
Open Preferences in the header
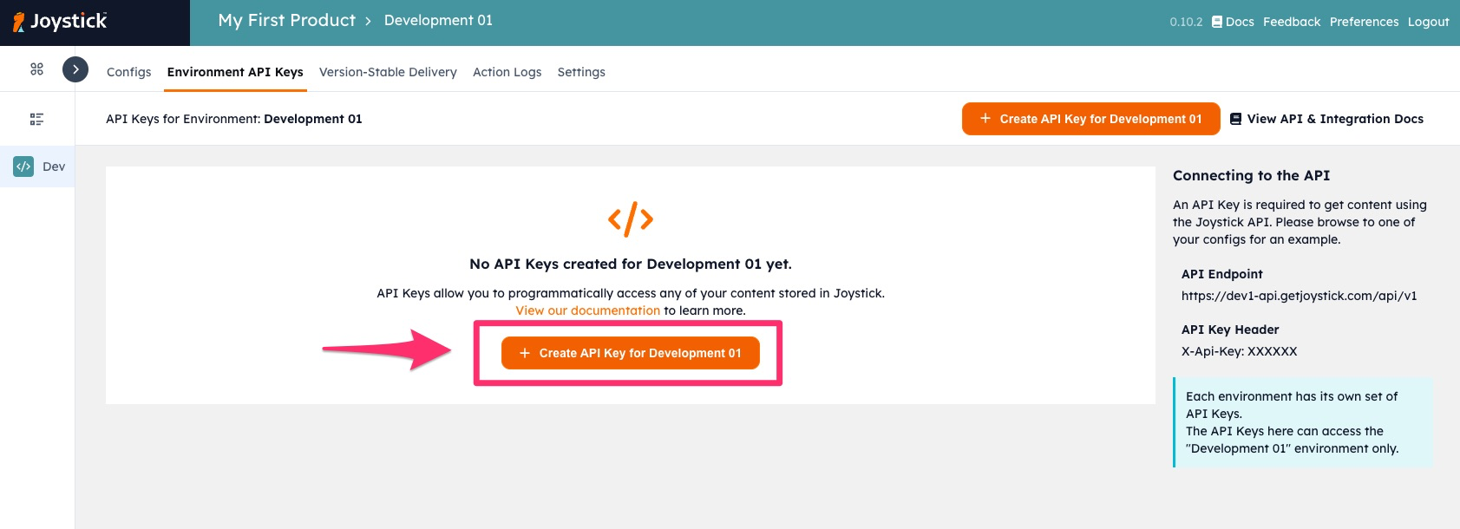(1365, 22)
